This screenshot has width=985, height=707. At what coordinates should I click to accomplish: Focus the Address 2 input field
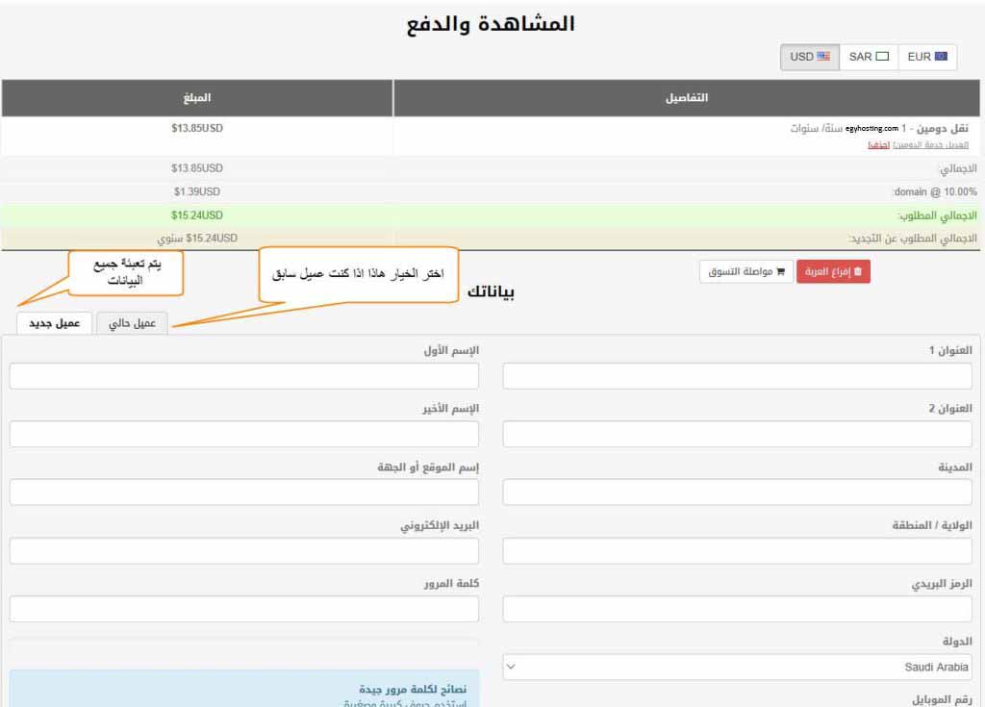tap(737, 434)
